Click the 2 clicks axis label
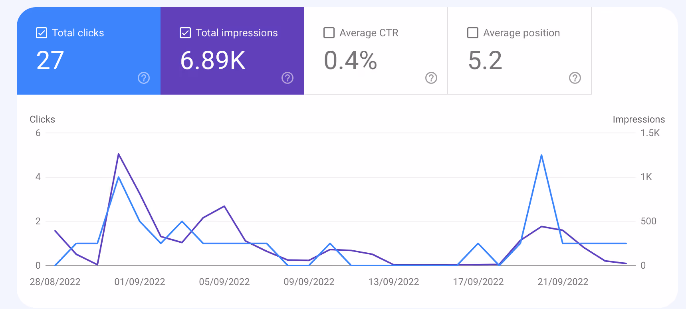The width and height of the screenshot is (686, 309). click(38, 221)
